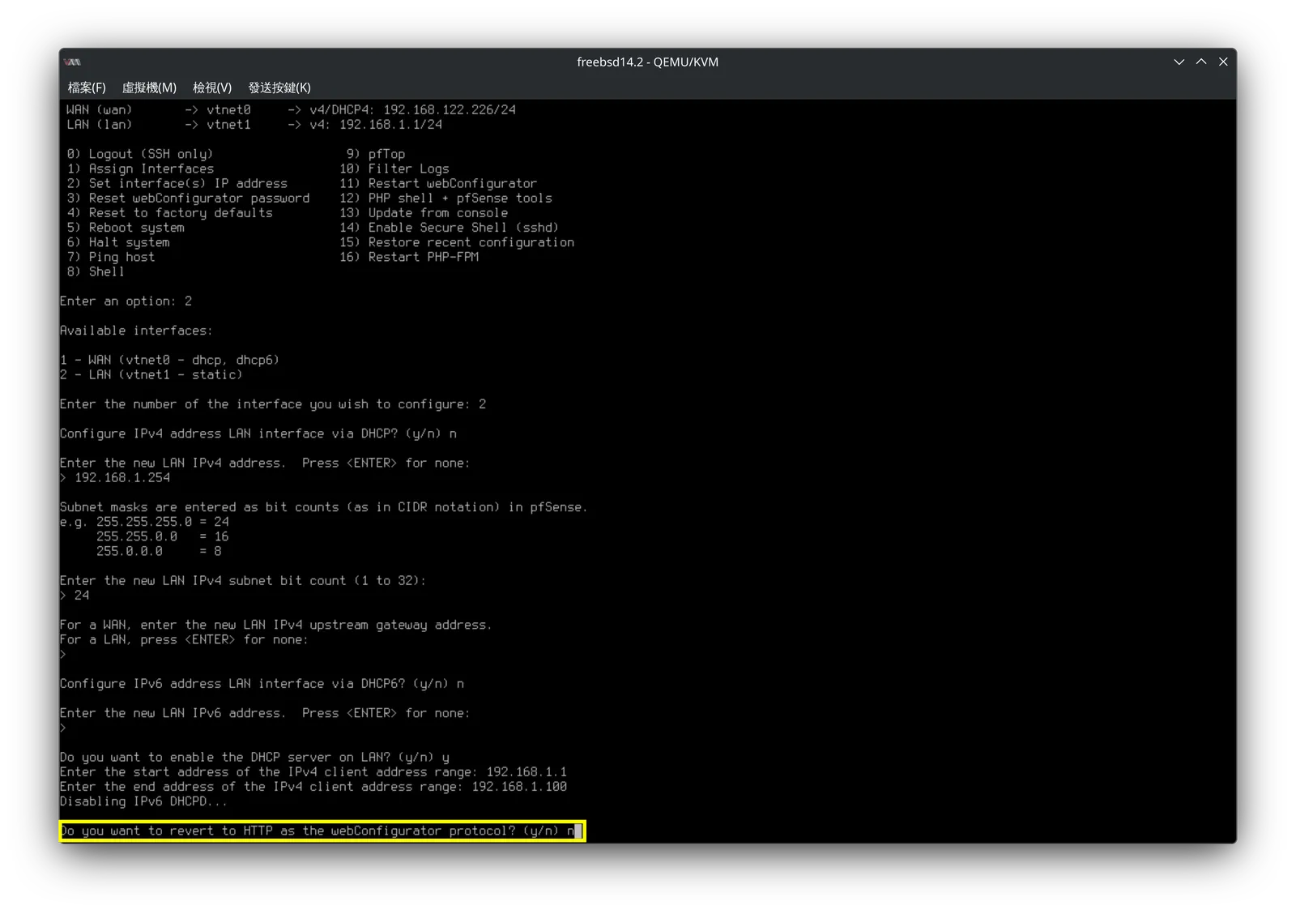The width and height of the screenshot is (1296, 914).
Task: Click the 'revert to HTTP' prompt line
Action: [x=322, y=831]
